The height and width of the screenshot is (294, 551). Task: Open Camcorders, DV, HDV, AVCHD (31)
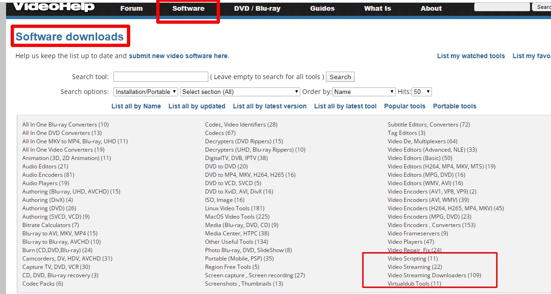(x=67, y=259)
